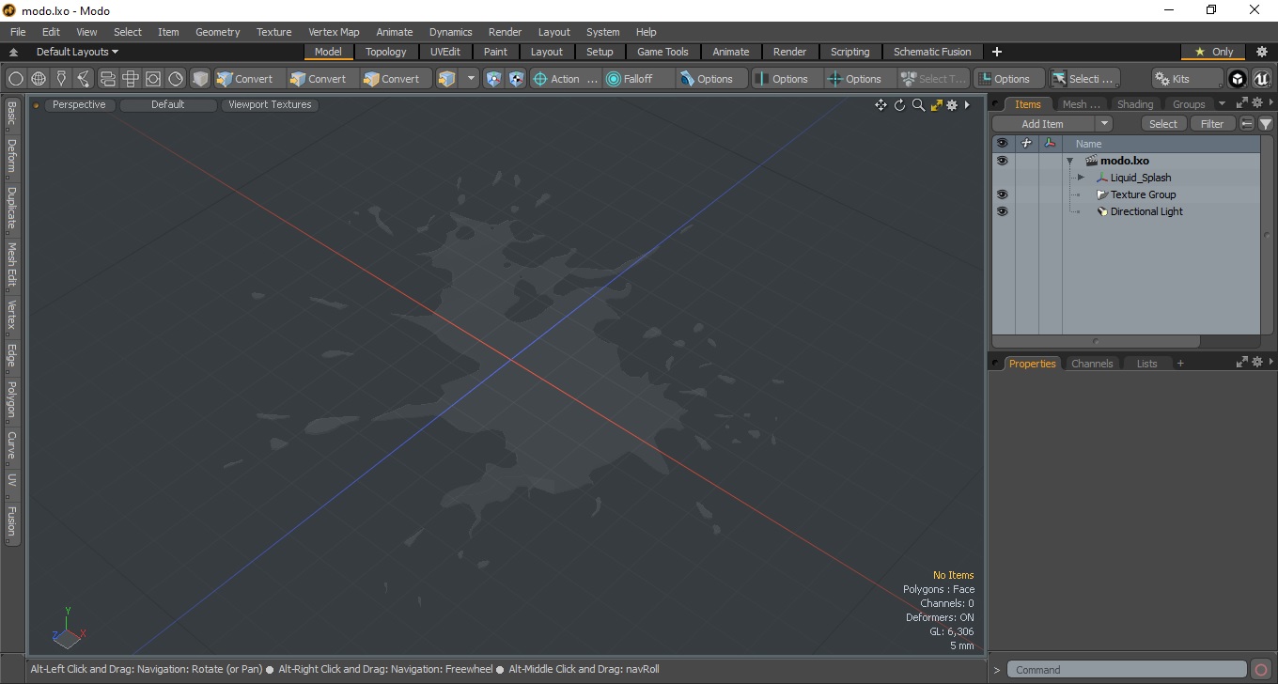1278x684 pixels.
Task: Click the first Convert button
Action: tap(249, 79)
